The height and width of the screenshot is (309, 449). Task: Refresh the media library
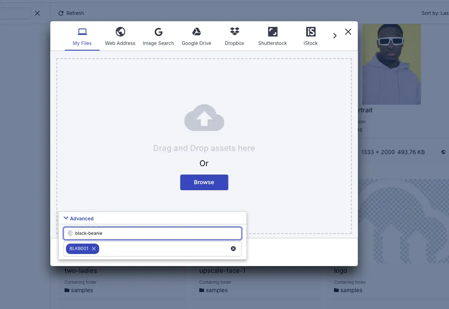(71, 13)
